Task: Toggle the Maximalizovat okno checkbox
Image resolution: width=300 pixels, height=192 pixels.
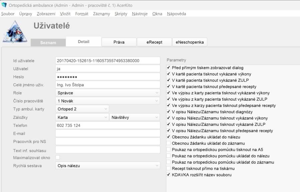Action: [x=58, y=157]
